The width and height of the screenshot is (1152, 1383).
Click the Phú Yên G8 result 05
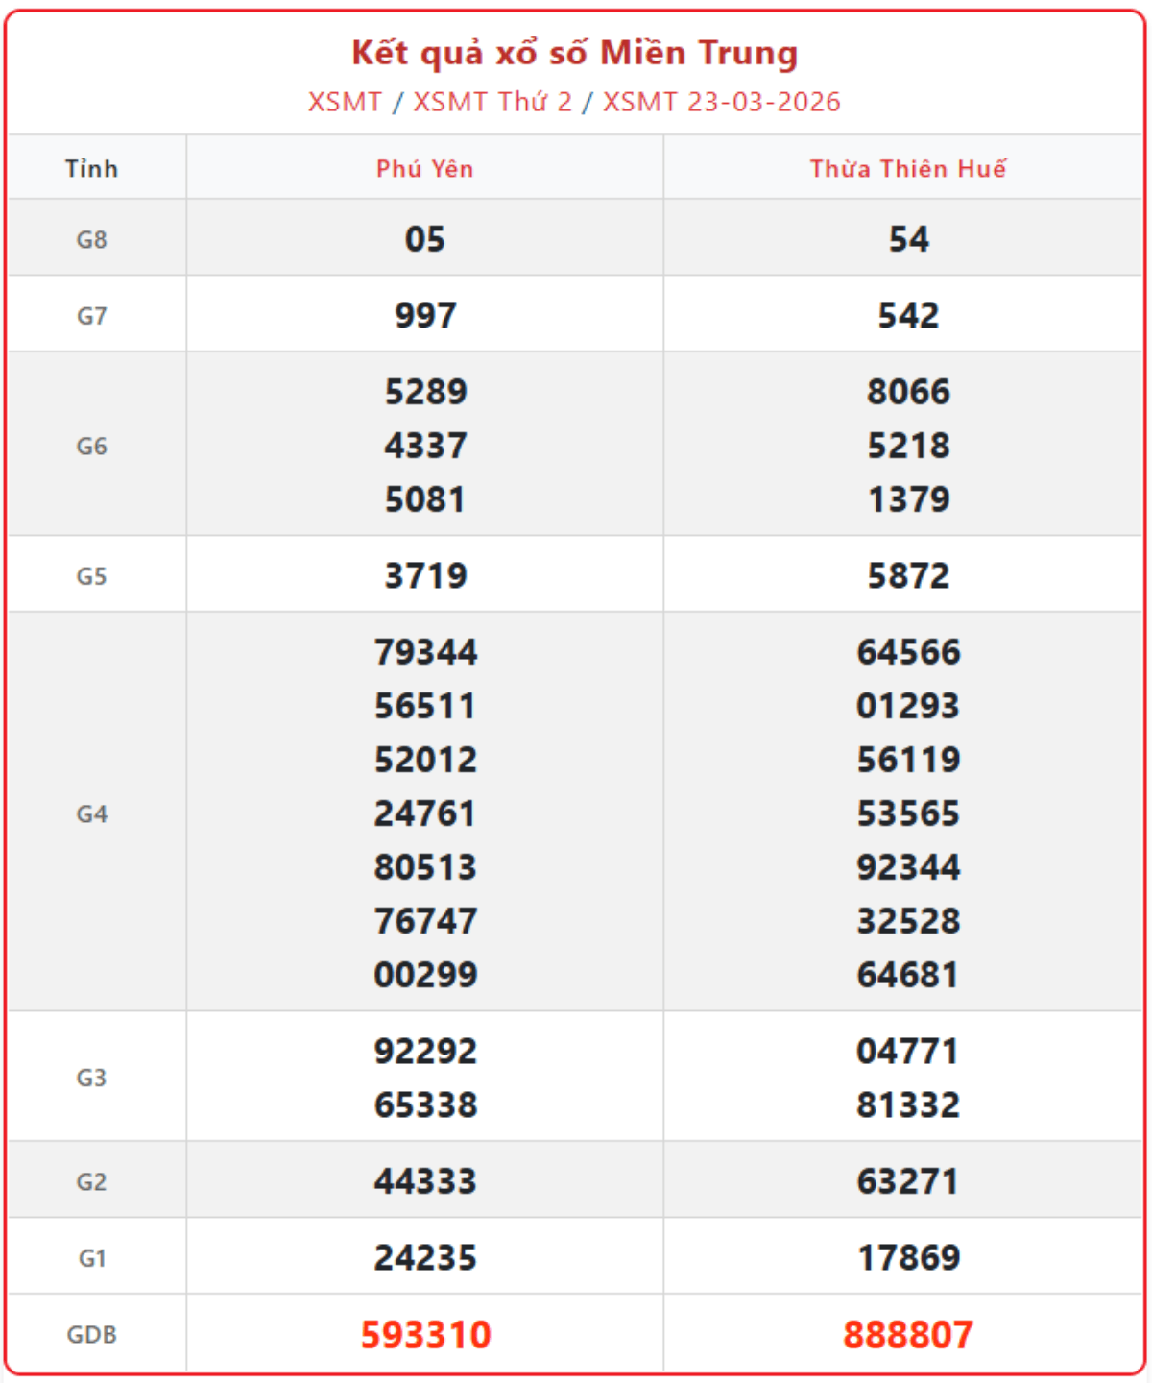pos(425,239)
